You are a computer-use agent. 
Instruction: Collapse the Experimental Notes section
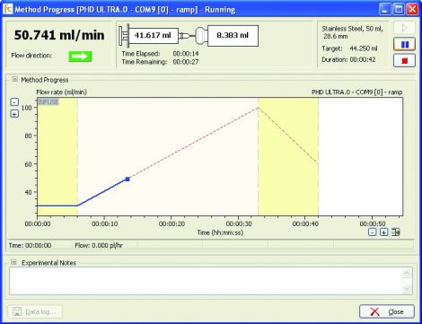13,262
